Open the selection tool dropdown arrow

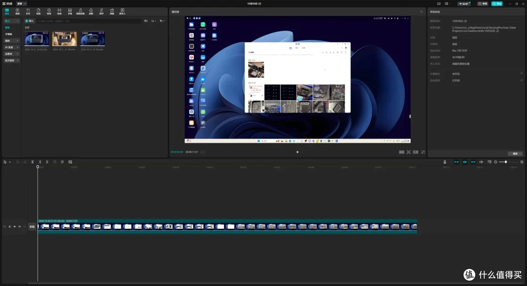pyautogui.click(x=10, y=162)
